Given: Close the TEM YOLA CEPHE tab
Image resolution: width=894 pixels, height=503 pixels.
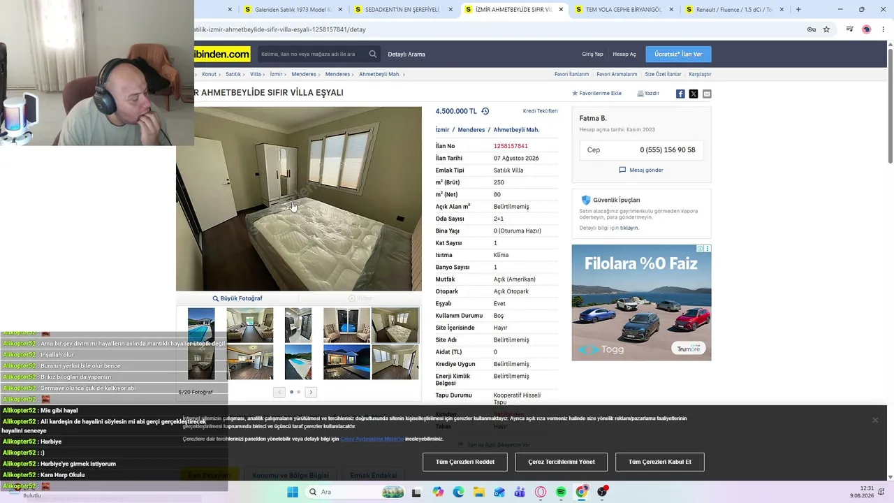Looking at the screenshot, I should tap(671, 10).
